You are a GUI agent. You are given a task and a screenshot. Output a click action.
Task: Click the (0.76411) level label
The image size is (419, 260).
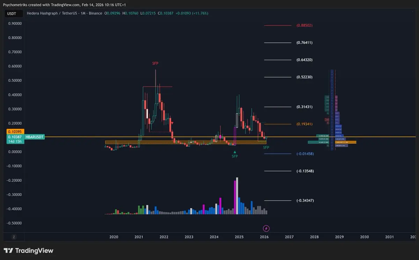click(x=304, y=43)
